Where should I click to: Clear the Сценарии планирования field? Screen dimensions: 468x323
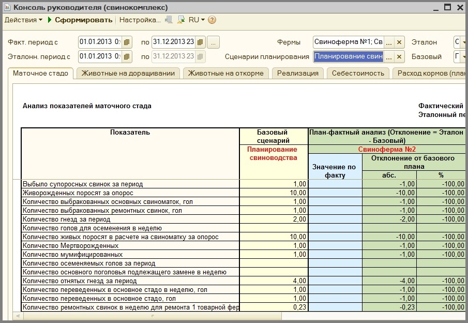coord(399,56)
